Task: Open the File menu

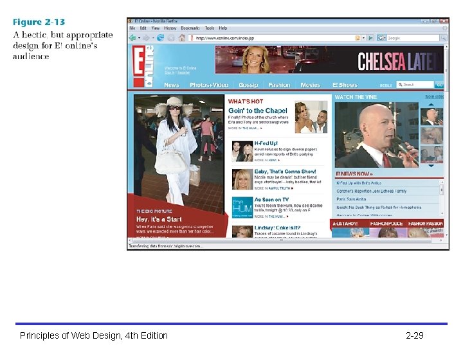Action: click(132, 28)
